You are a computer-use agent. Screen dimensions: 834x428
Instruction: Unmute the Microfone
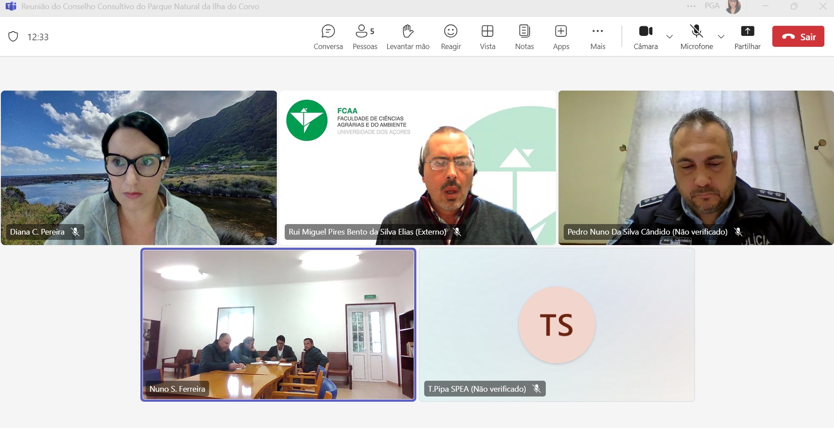696,37
